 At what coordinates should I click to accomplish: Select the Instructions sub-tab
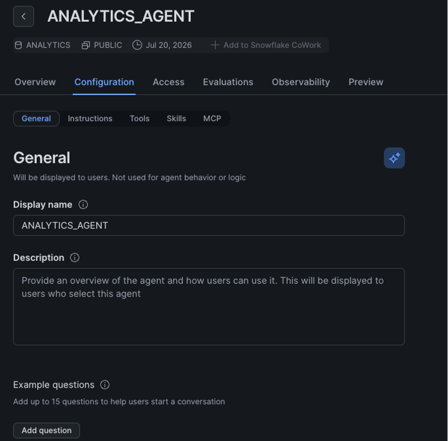(x=90, y=119)
